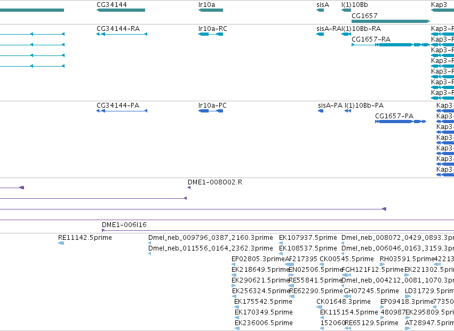
Task: Select the RH03591.5prime EST label
Action: [407, 259]
